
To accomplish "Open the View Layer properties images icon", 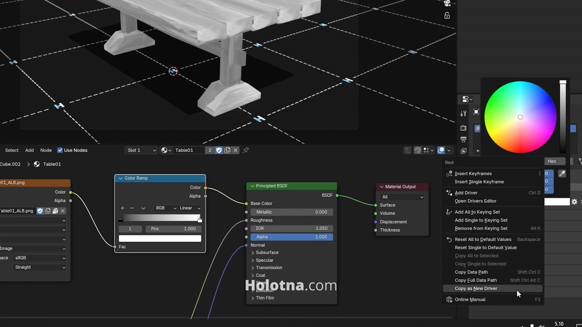I will pyautogui.click(x=463, y=150).
